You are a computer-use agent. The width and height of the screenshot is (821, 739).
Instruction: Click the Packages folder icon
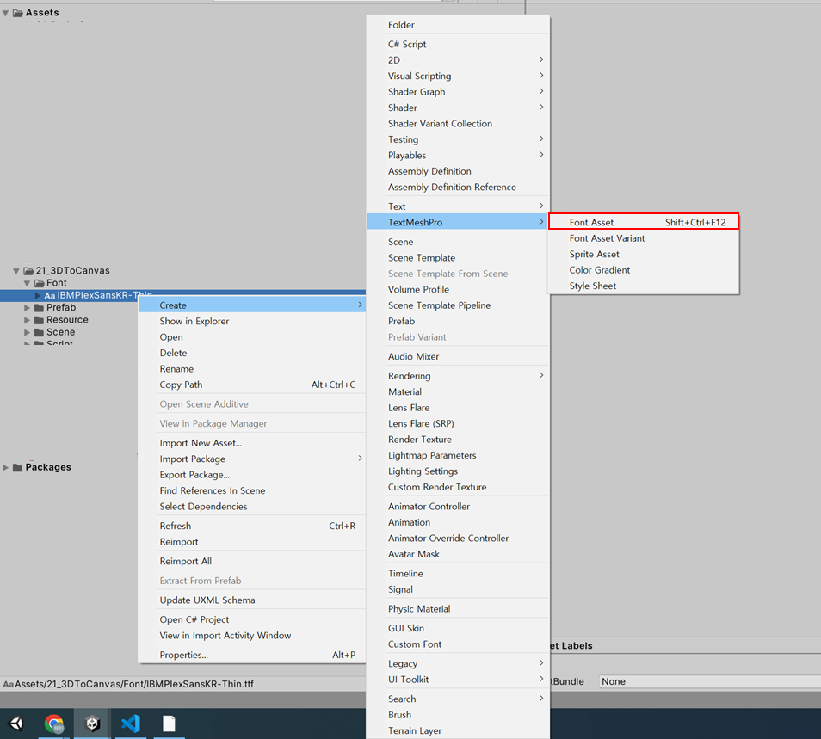click(18, 467)
